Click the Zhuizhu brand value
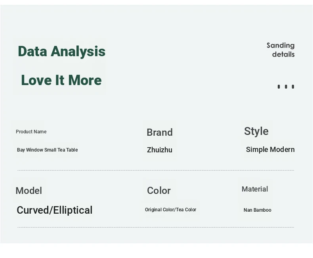Screen dimensions: 313x258 pos(160,150)
